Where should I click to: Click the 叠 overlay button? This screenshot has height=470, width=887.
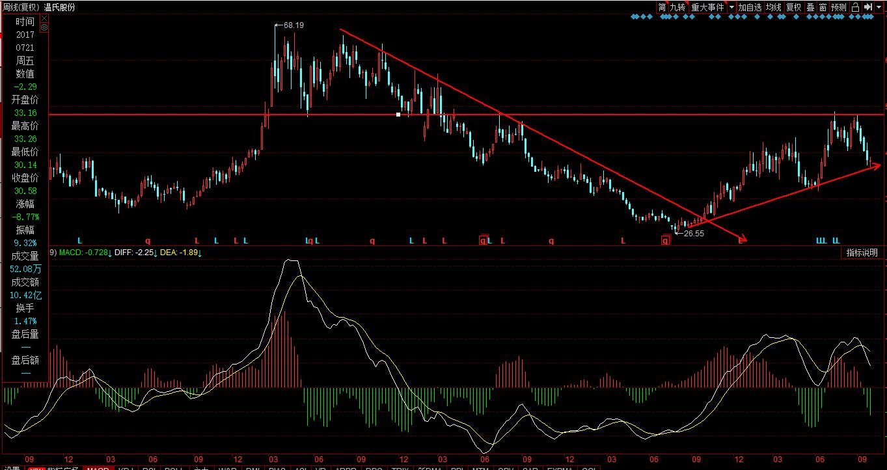click(810, 7)
